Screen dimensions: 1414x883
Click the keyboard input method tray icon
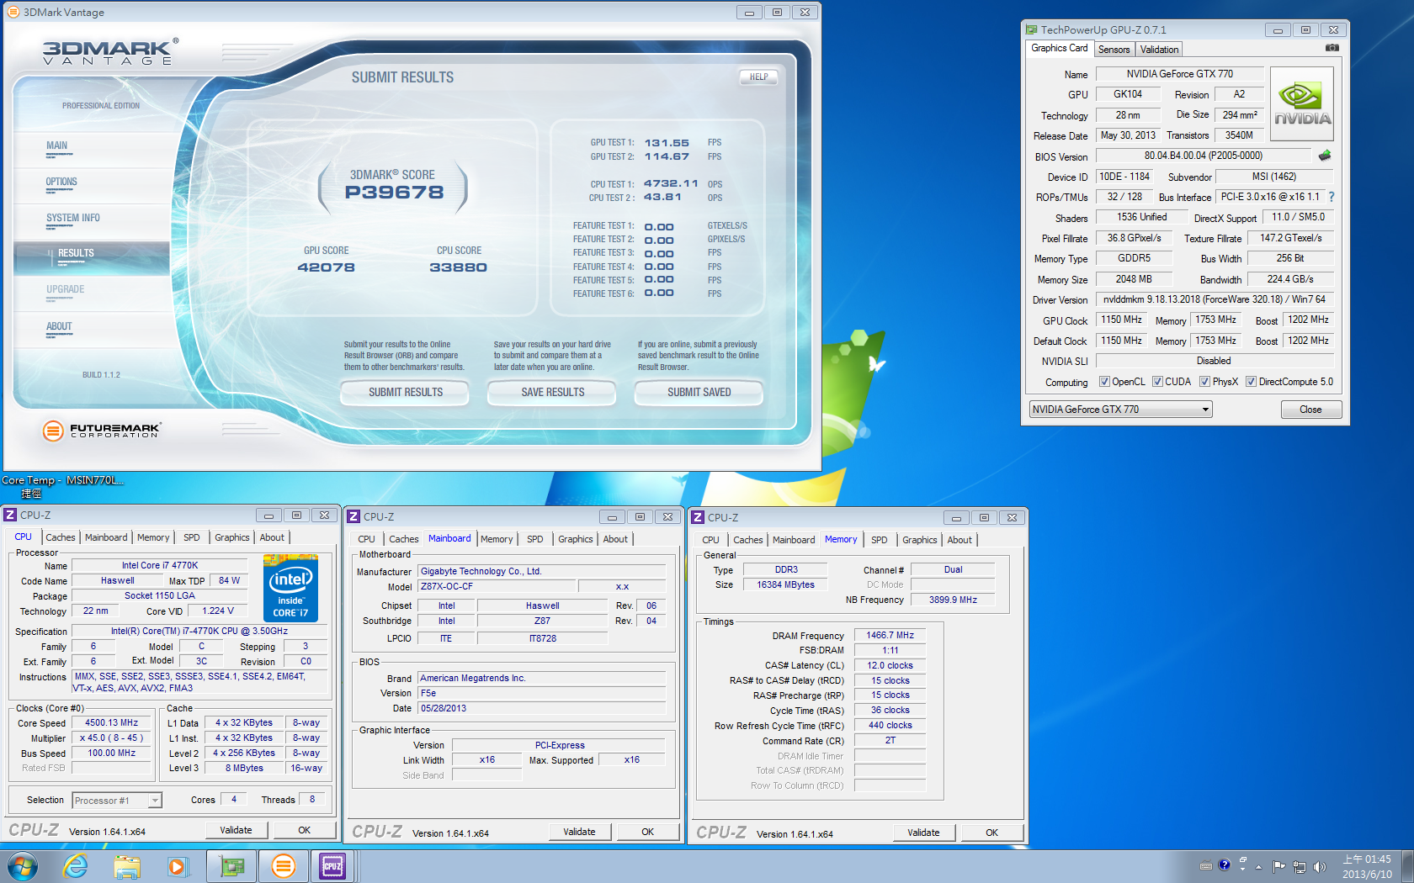point(1206,865)
